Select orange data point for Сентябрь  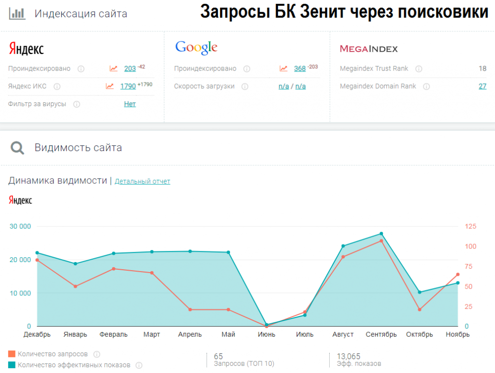(x=381, y=241)
